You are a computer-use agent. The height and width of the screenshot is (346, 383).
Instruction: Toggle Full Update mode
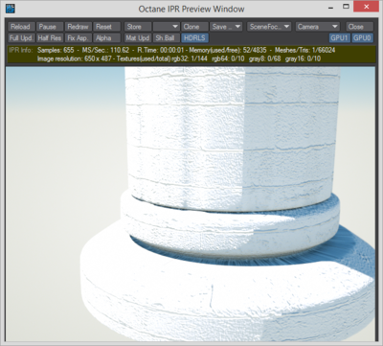pyautogui.click(x=21, y=38)
